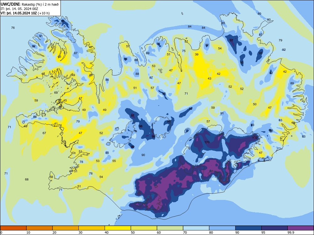Click the humidity value '58' on the map

click(x=51, y=177)
